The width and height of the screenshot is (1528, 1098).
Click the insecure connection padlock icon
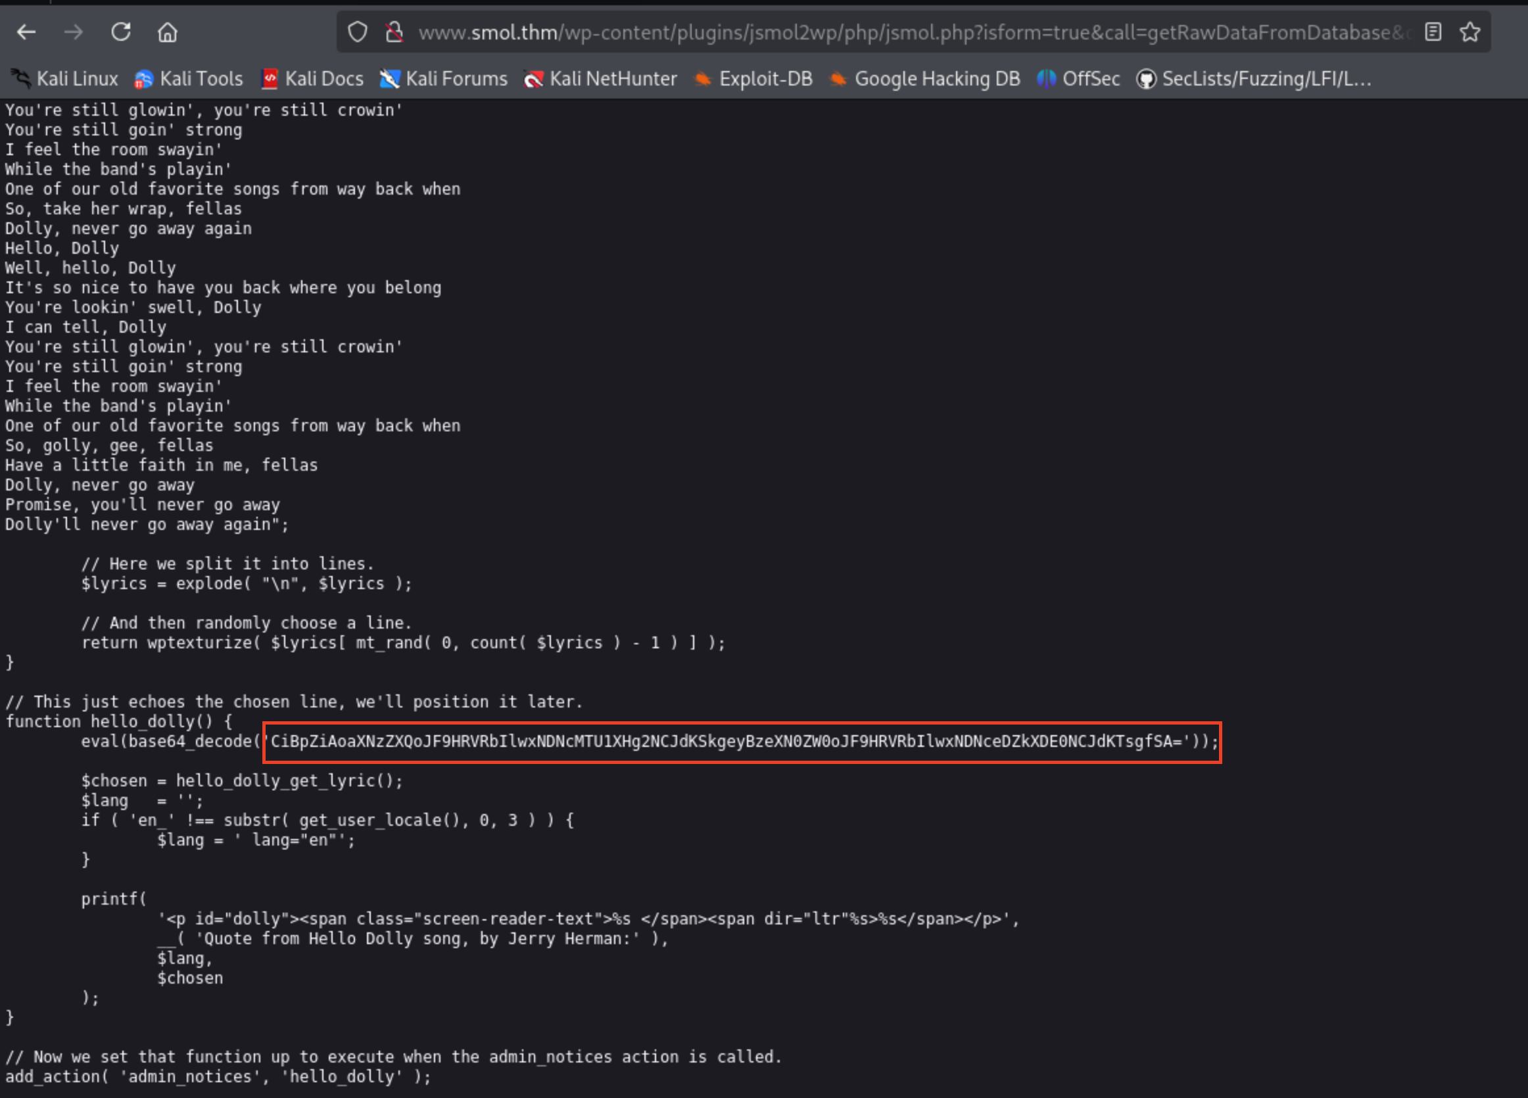[x=394, y=32]
